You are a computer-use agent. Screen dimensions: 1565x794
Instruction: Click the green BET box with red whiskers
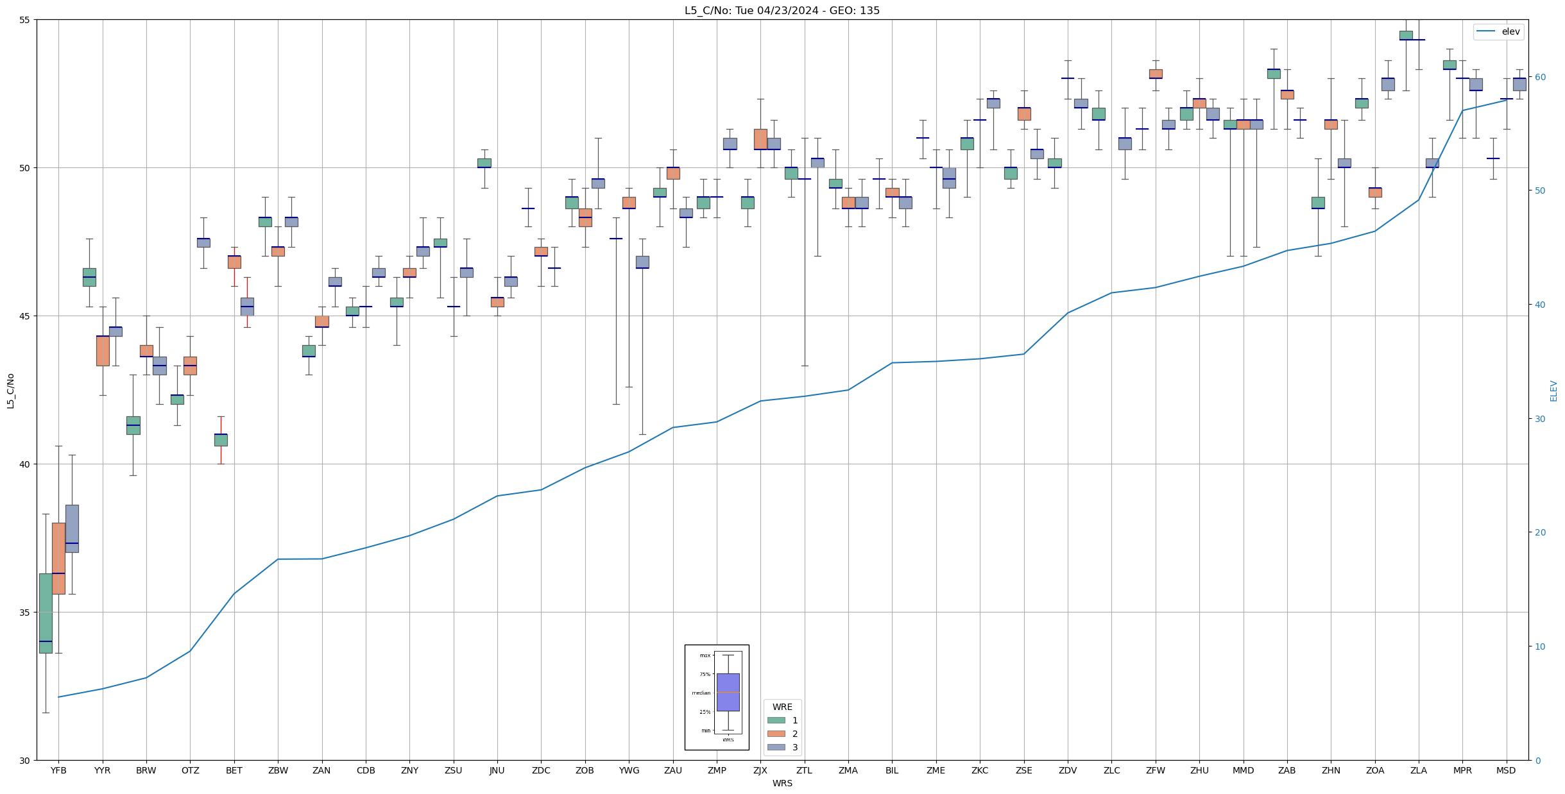pos(221,440)
